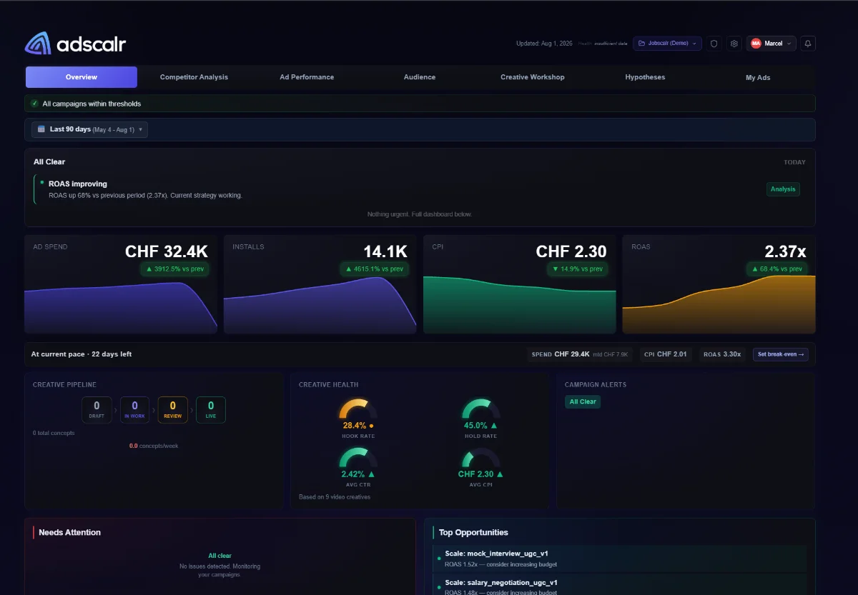Open the Ad Spend CHF 32.4K card

point(121,284)
